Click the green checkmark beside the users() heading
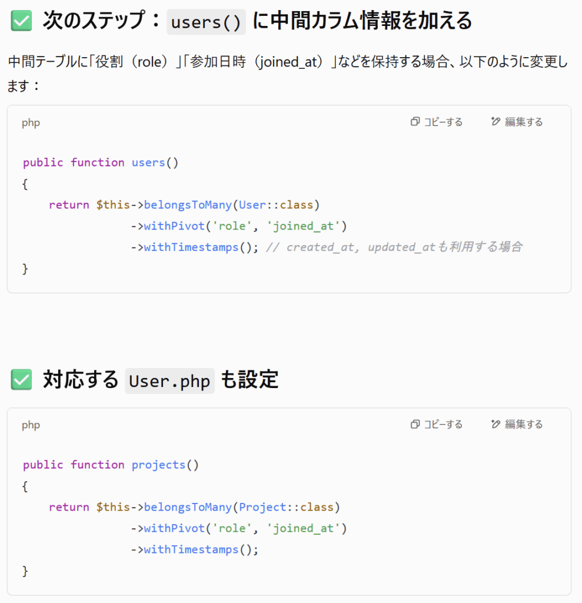 21,21
